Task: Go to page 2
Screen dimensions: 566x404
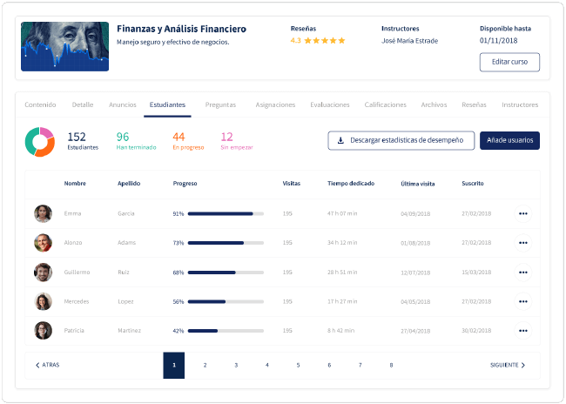Action: (205, 365)
